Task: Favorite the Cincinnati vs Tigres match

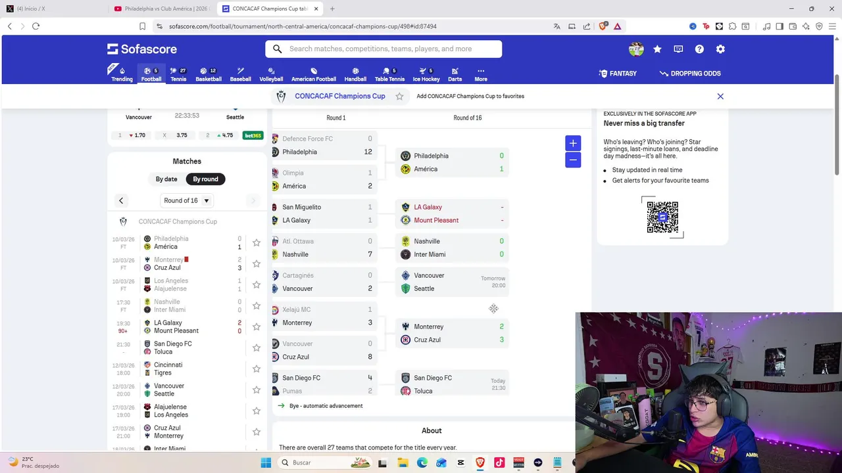Action: point(257,369)
